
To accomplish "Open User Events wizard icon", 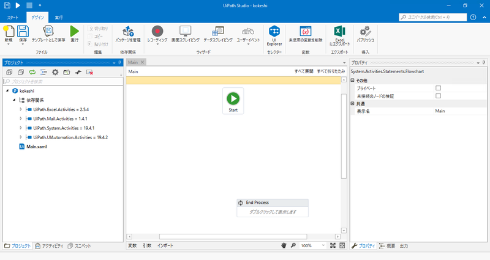I will (248, 31).
